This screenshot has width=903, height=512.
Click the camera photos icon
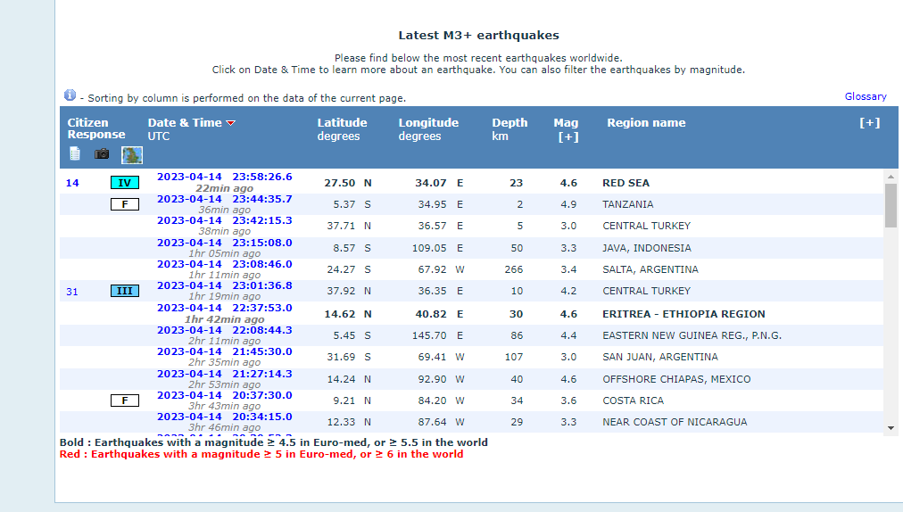[102, 153]
